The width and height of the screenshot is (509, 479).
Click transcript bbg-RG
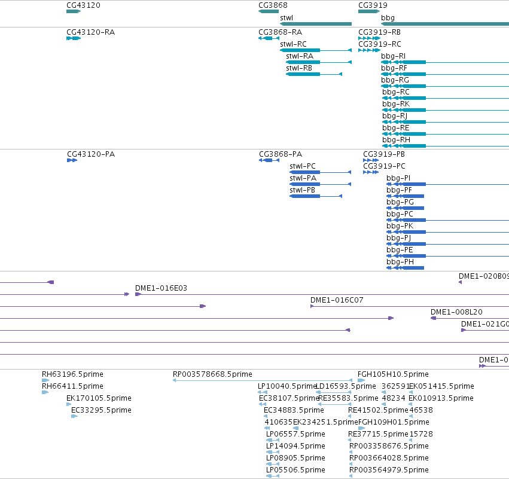[395, 80]
